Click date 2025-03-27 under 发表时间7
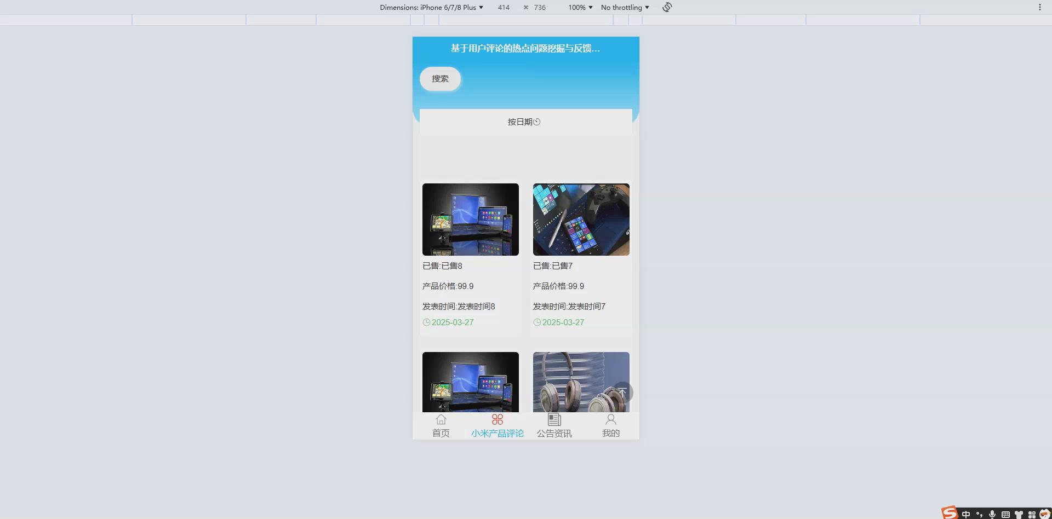The width and height of the screenshot is (1052, 519). click(563, 322)
